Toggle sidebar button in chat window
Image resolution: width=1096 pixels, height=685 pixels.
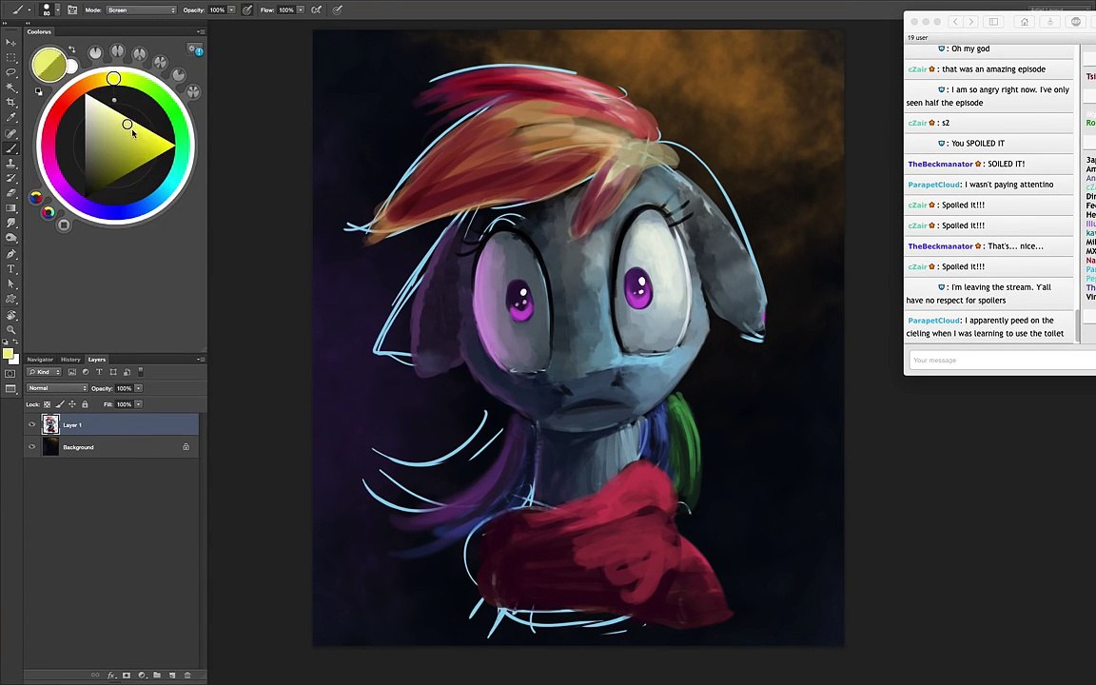993,22
